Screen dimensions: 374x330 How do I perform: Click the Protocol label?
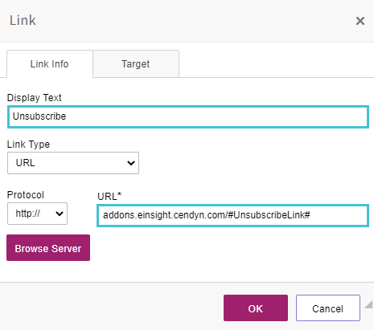(x=26, y=195)
